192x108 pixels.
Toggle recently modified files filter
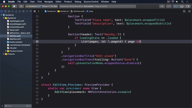[x=27, y=106]
